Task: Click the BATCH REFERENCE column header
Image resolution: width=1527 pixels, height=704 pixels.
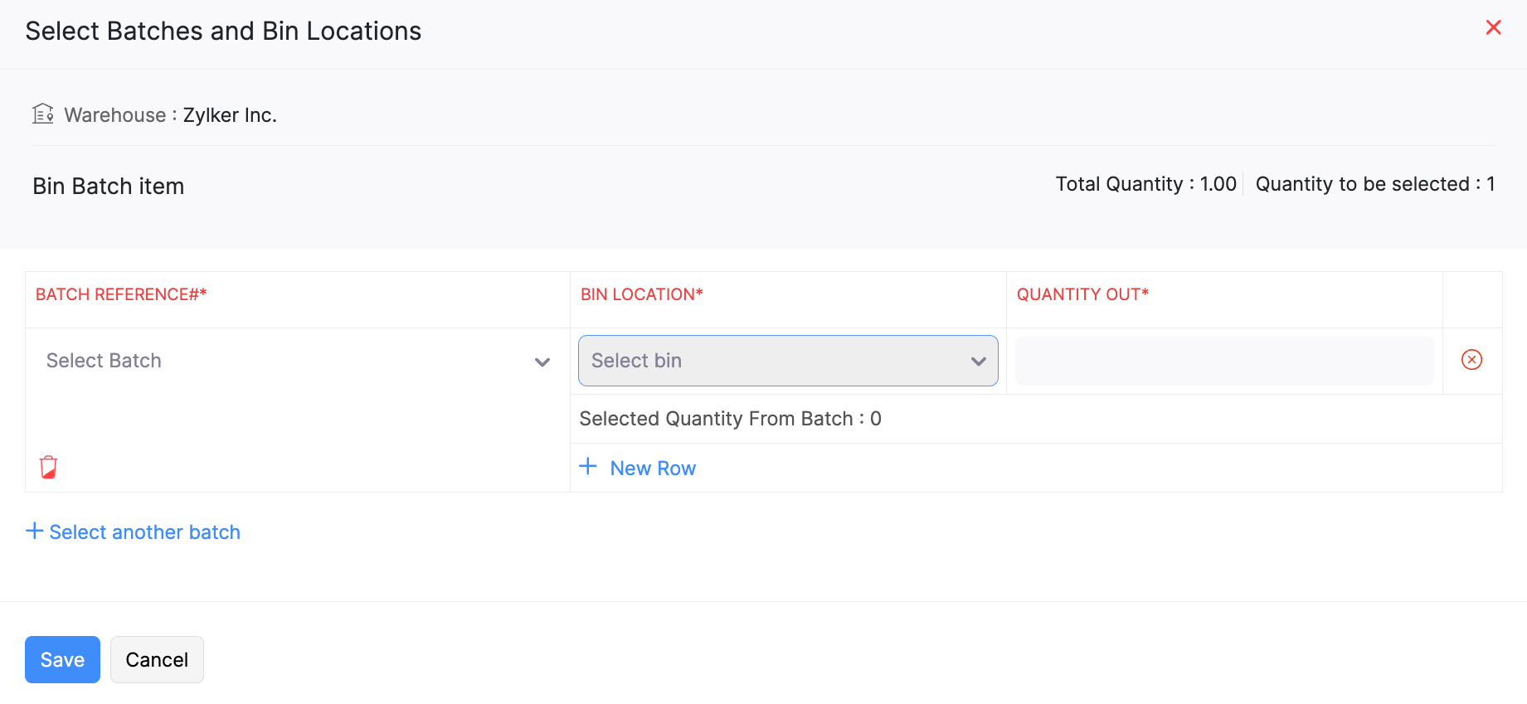Action: (x=120, y=294)
